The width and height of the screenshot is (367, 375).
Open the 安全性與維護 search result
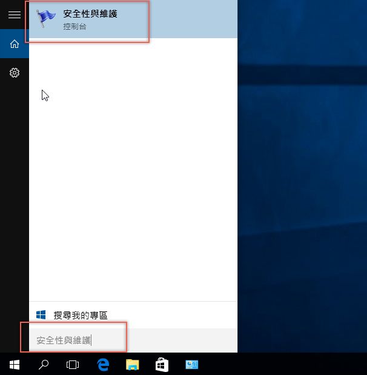click(x=90, y=14)
